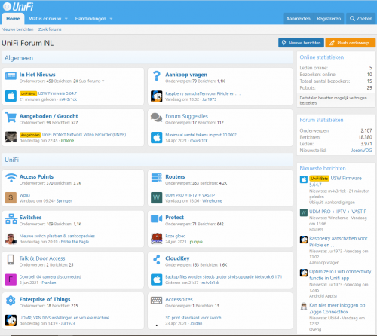Open the F avatar beside Doorbell G4 post

[x=11, y=279]
